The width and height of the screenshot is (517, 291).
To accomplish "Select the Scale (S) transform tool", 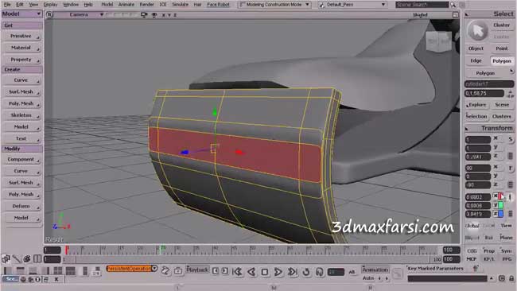I will point(510,139).
